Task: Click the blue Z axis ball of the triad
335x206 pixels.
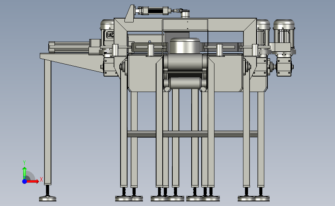Action: [24, 181]
